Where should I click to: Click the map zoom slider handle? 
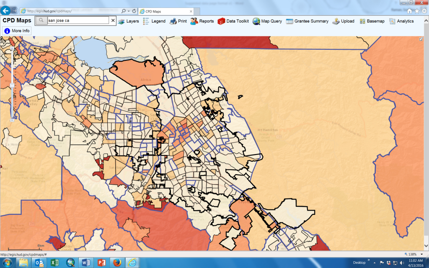coord(12,85)
